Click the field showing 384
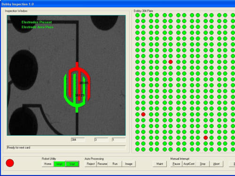The height and width of the screenshot is (176, 235). click(x=78, y=140)
